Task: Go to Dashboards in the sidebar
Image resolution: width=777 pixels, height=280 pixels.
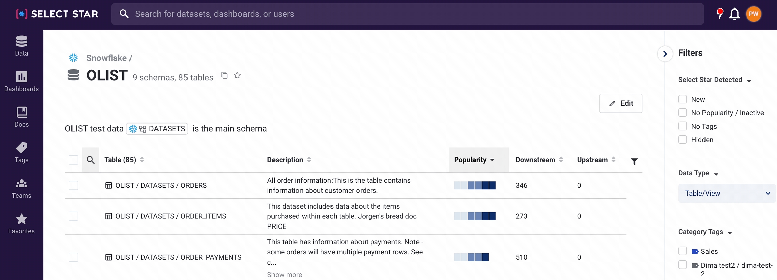Action: (22, 81)
